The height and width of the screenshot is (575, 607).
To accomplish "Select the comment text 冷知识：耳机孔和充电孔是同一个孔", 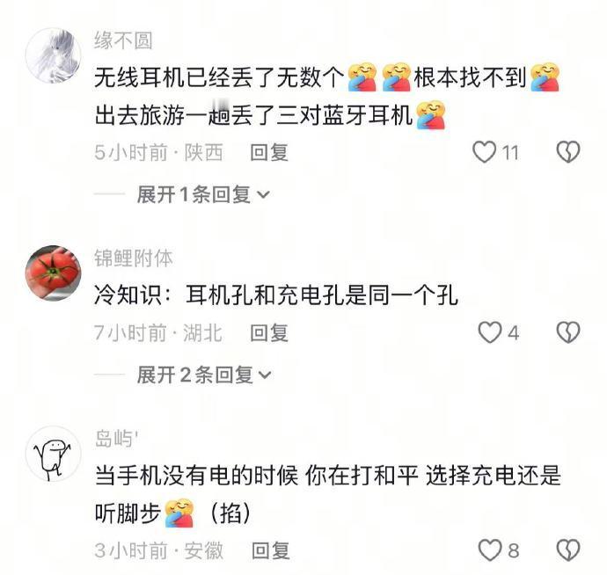I will 276,295.
